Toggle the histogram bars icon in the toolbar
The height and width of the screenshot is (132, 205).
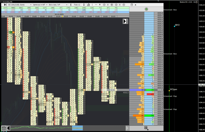point(89,5)
